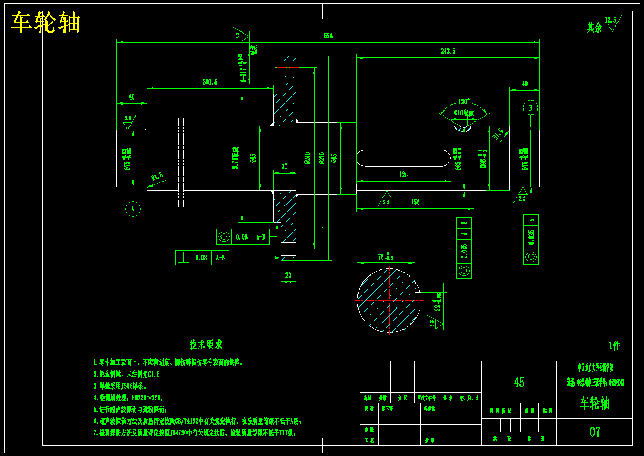
Task: Select the 分区 cell in title block
Action: tap(402, 398)
